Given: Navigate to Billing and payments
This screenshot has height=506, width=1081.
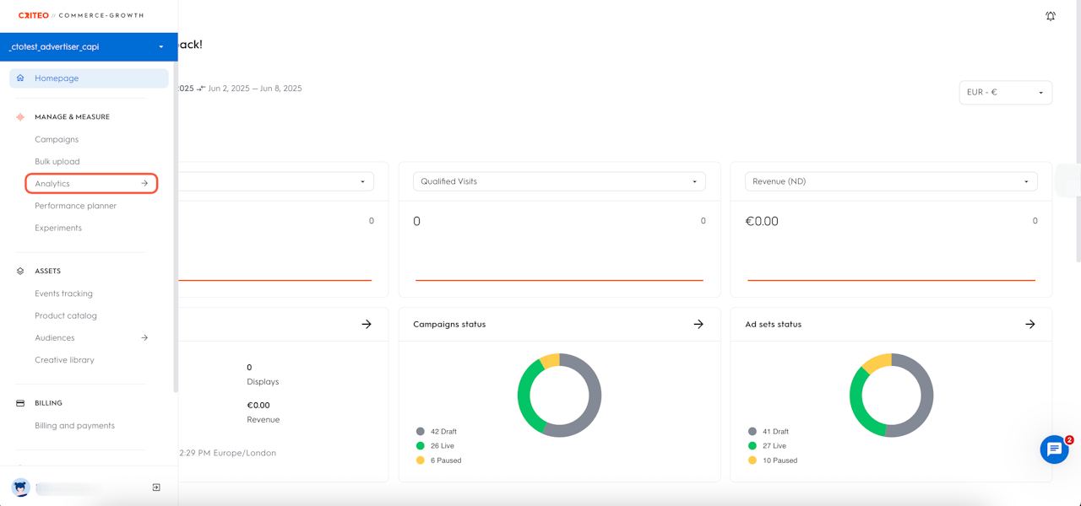Looking at the screenshot, I should tap(74, 426).
